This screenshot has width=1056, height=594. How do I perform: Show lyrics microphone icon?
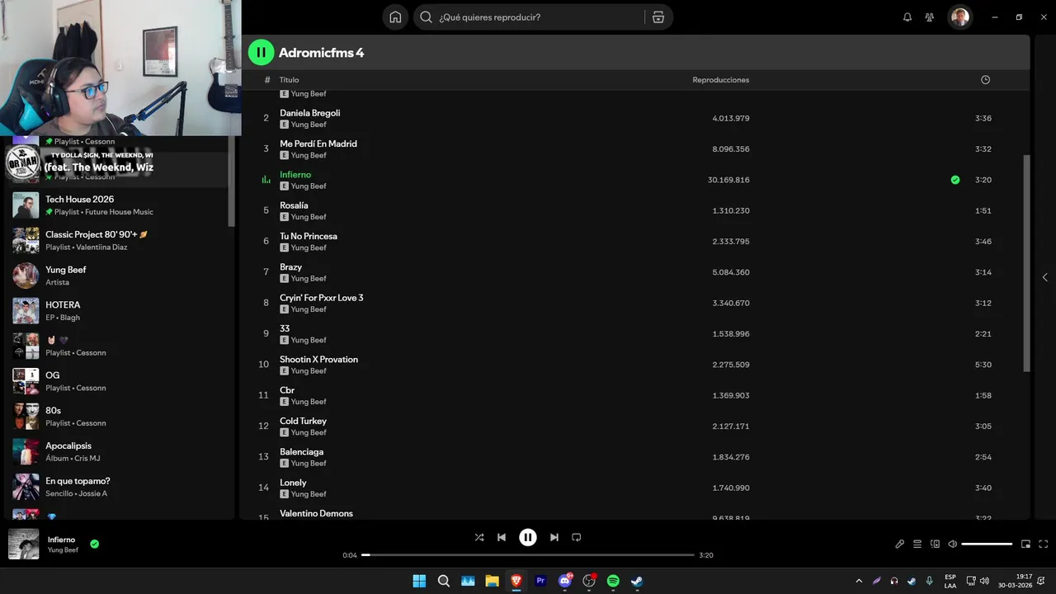899,544
